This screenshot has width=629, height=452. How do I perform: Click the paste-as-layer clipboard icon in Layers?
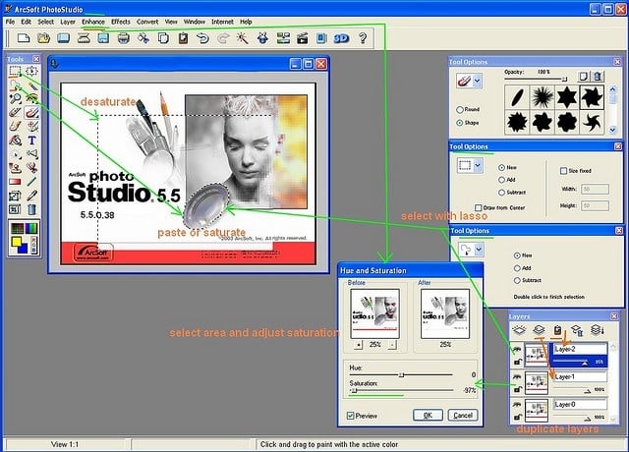point(557,330)
